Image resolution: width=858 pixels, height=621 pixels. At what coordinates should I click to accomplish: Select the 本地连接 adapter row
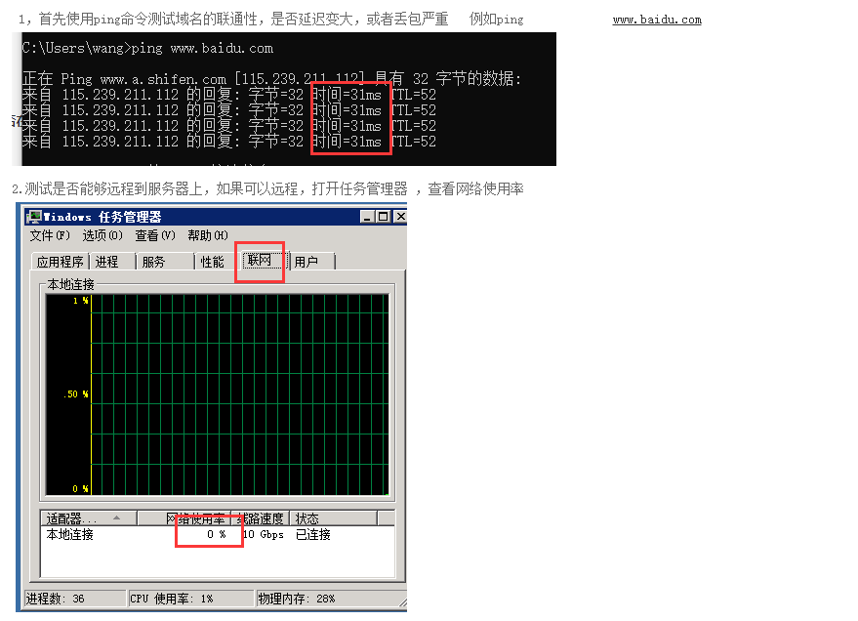(218, 534)
